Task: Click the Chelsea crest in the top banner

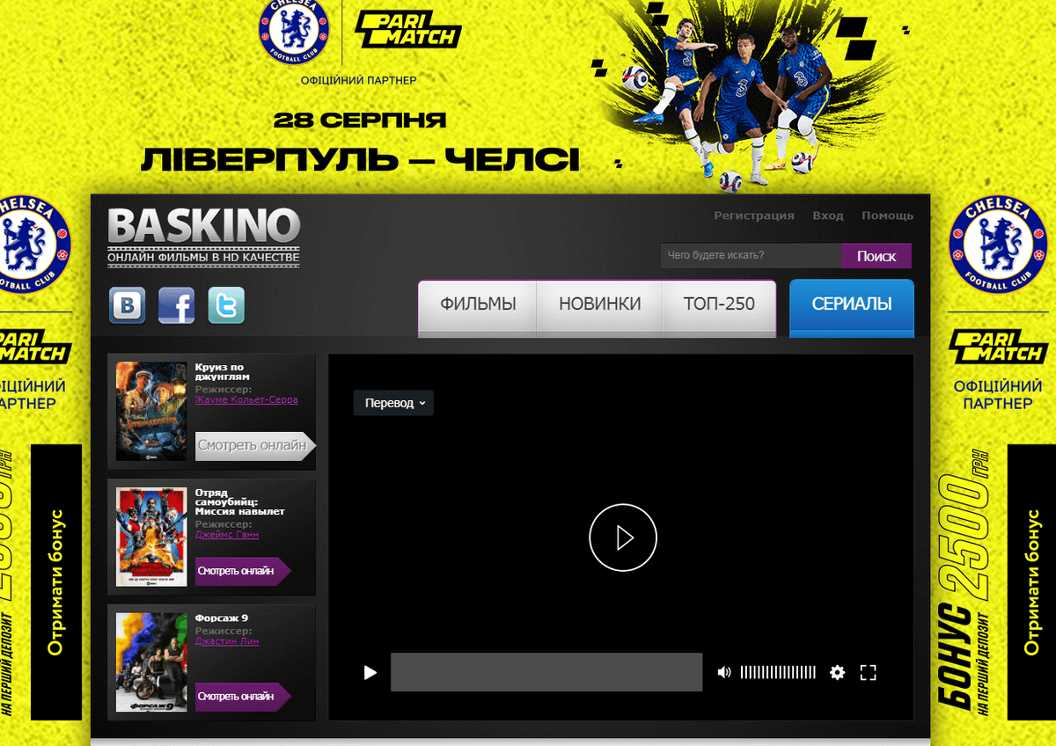Action: tap(293, 31)
